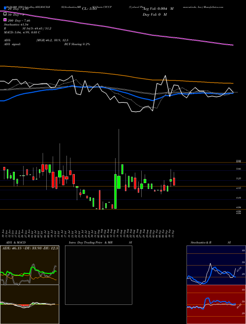Click the '4.85' price axis label
This screenshot has width=246, height=324.
click(x=239, y=188)
